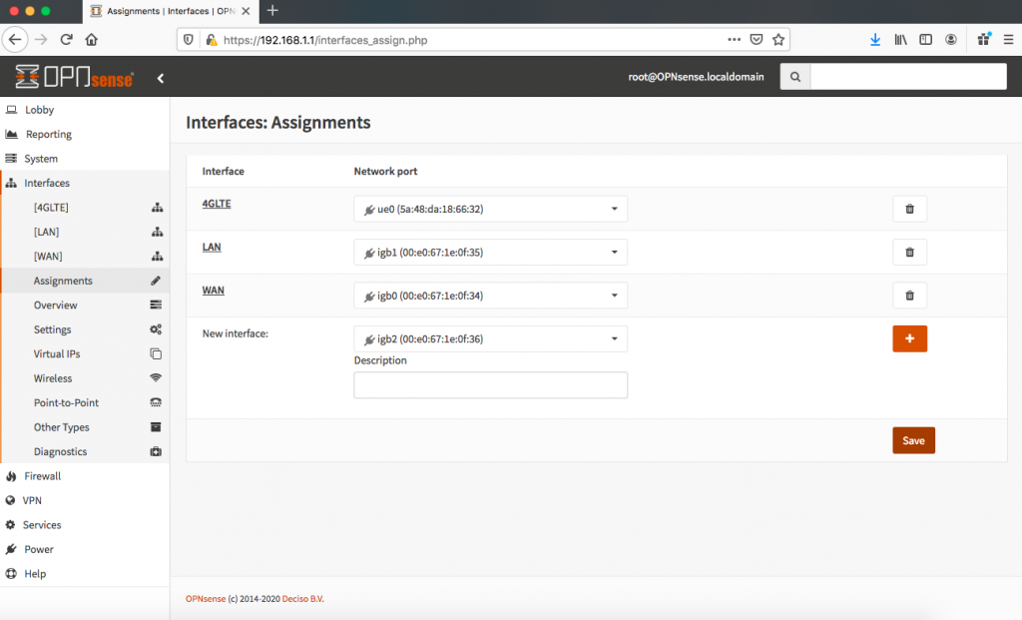This screenshot has height=620, width=1022.
Task: Select the Wireless antenna icon in the sidebar
Action: pos(156,377)
